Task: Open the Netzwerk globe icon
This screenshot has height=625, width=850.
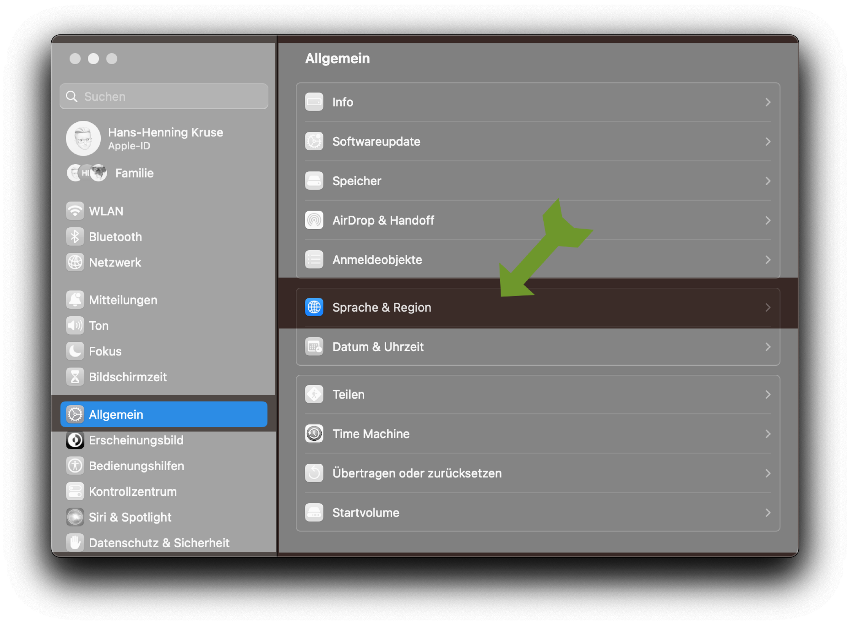Action: [75, 262]
